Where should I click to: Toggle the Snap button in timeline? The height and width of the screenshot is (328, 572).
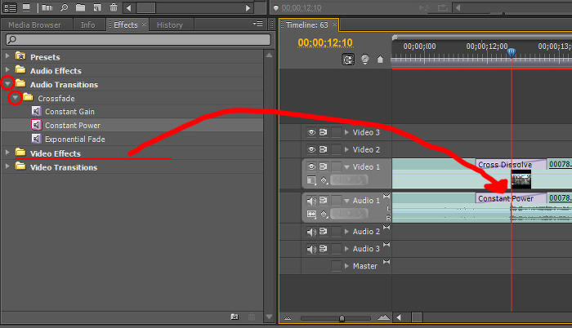coord(348,59)
